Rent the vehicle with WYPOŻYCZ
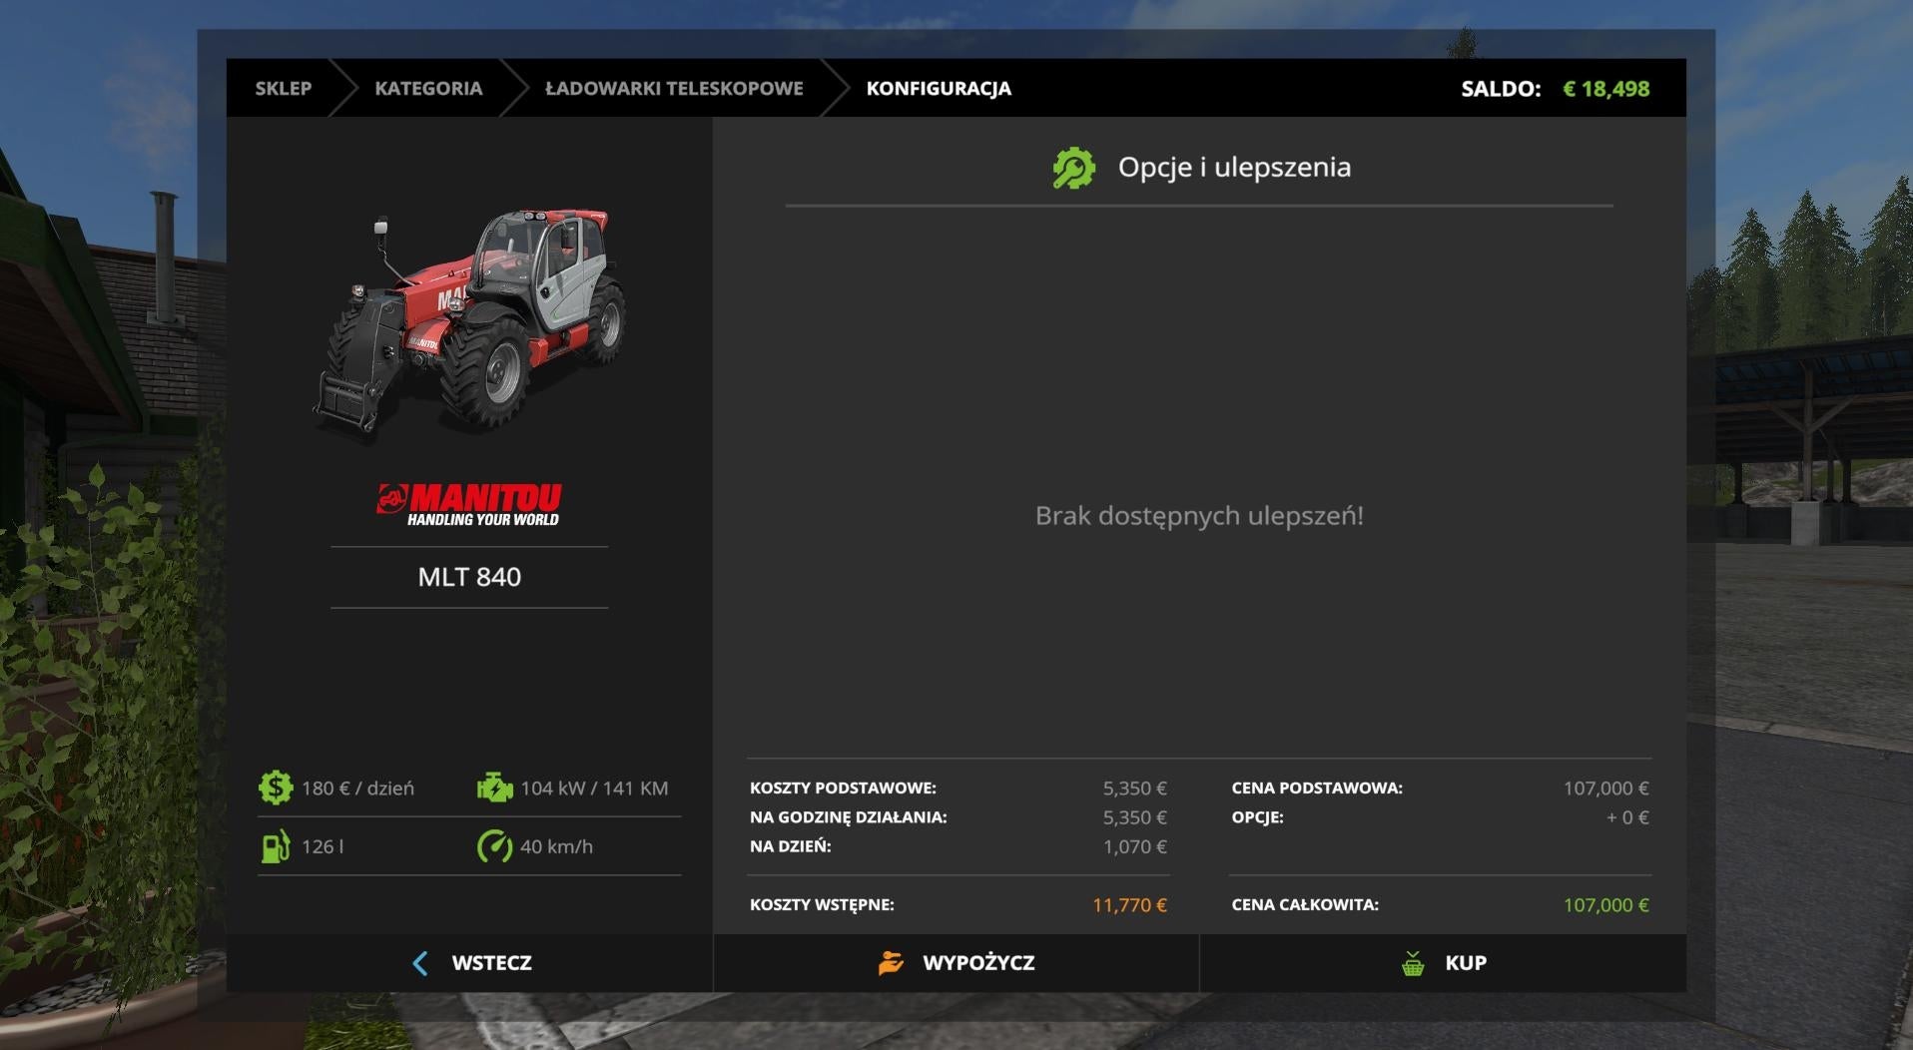Screen dimensions: 1913x1050 coord(956,963)
